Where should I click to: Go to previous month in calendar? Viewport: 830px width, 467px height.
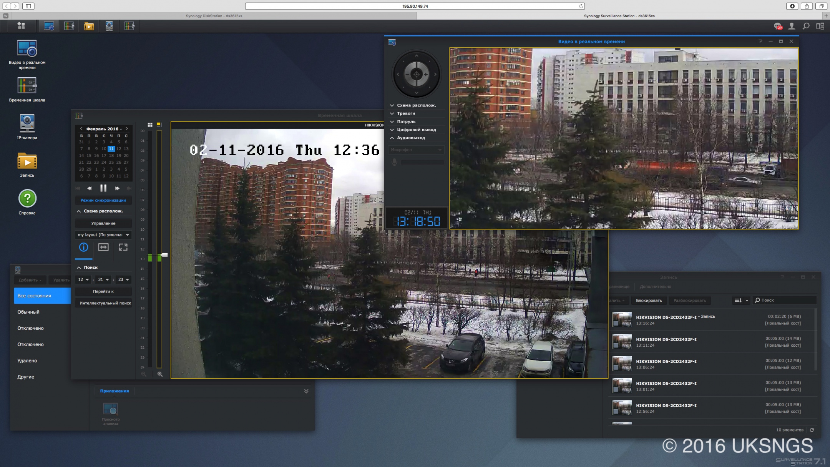[x=81, y=129]
